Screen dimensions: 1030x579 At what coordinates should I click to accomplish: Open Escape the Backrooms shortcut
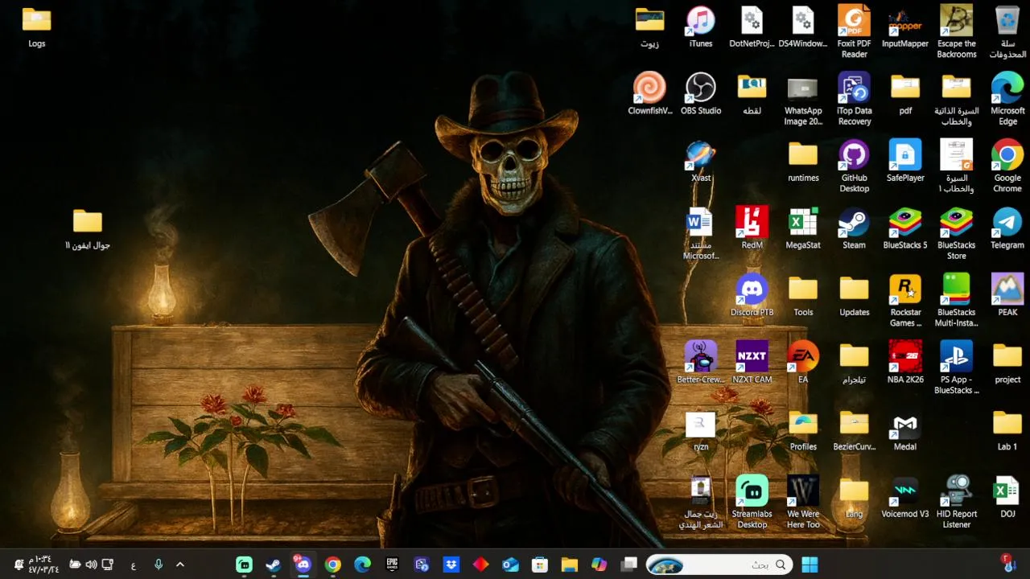click(956, 32)
